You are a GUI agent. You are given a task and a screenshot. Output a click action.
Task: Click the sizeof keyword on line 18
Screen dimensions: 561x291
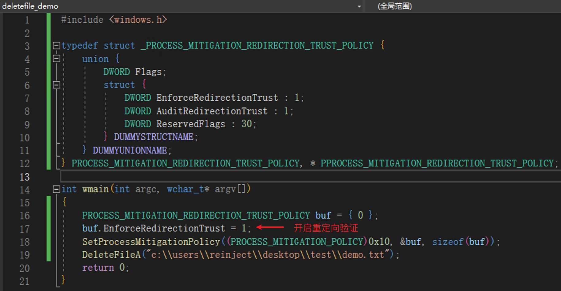tap(447, 242)
